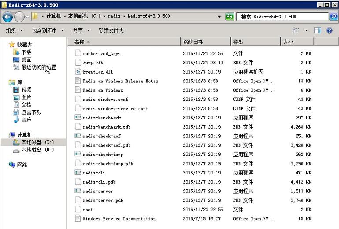This screenshot has height=229, width=339.
Task: Click the redis-server application icon
Action: coord(78,191)
